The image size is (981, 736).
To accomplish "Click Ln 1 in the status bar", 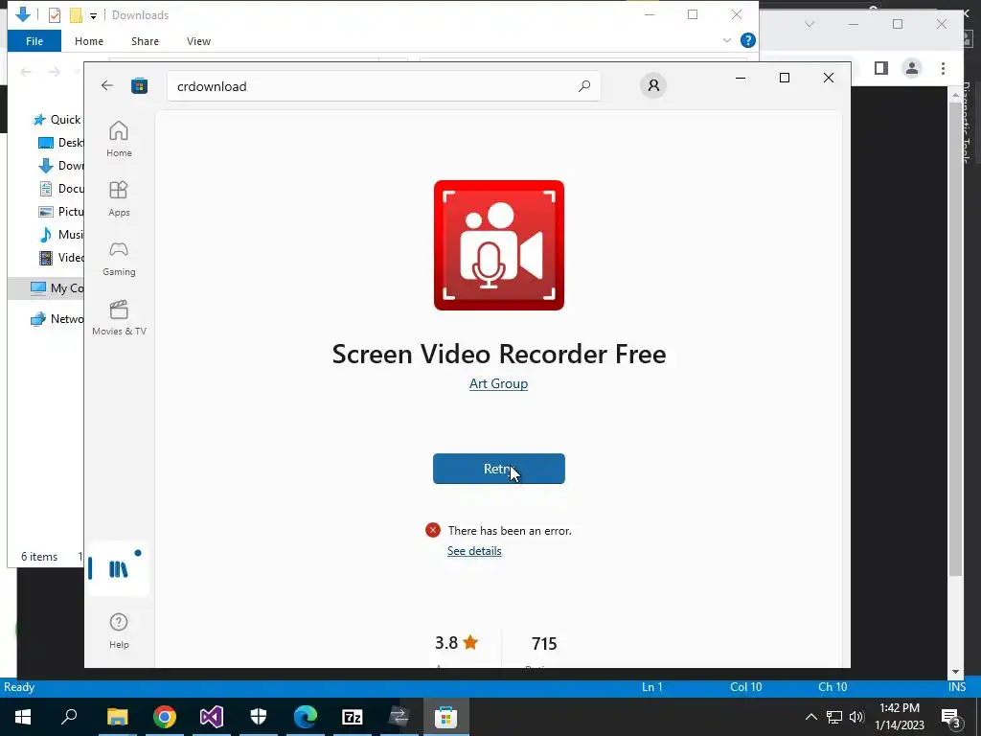I will [651, 686].
